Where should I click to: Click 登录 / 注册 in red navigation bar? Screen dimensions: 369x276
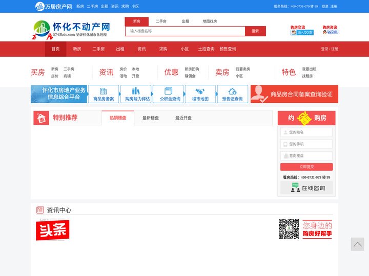[330, 49]
